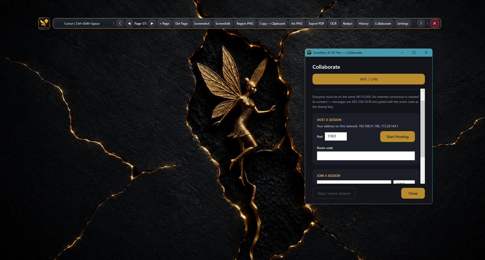Click the network address text 192.168.31.166

[369, 126]
